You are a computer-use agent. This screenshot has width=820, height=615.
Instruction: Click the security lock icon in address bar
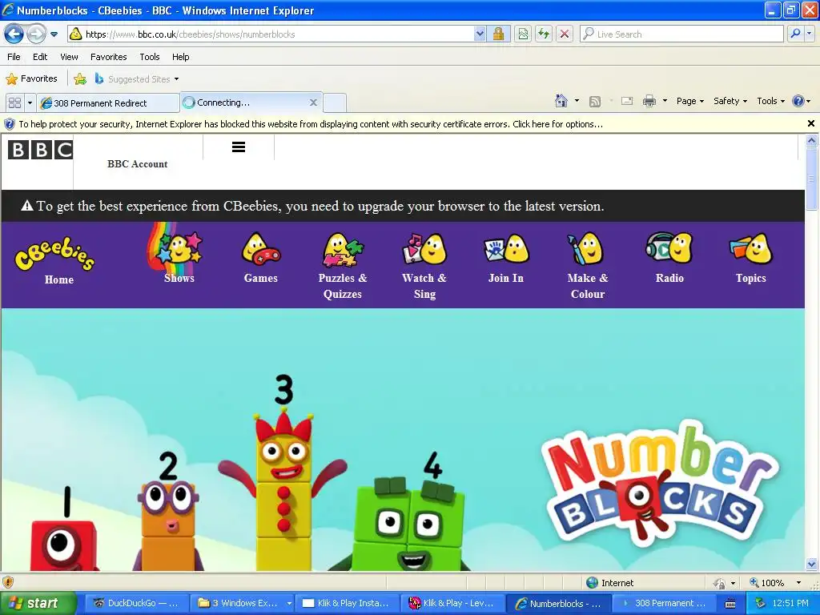pyautogui.click(x=498, y=34)
